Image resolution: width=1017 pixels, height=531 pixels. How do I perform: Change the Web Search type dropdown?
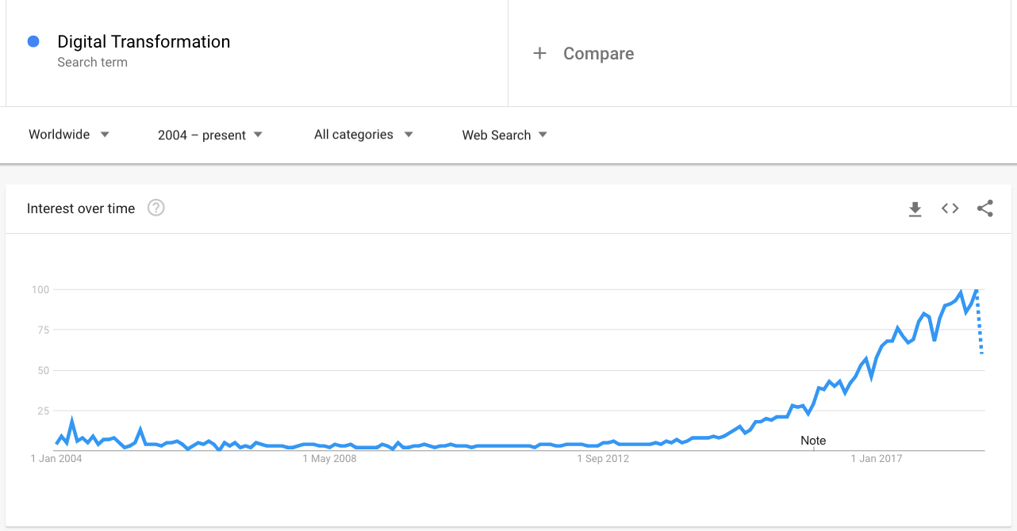point(505,135)
